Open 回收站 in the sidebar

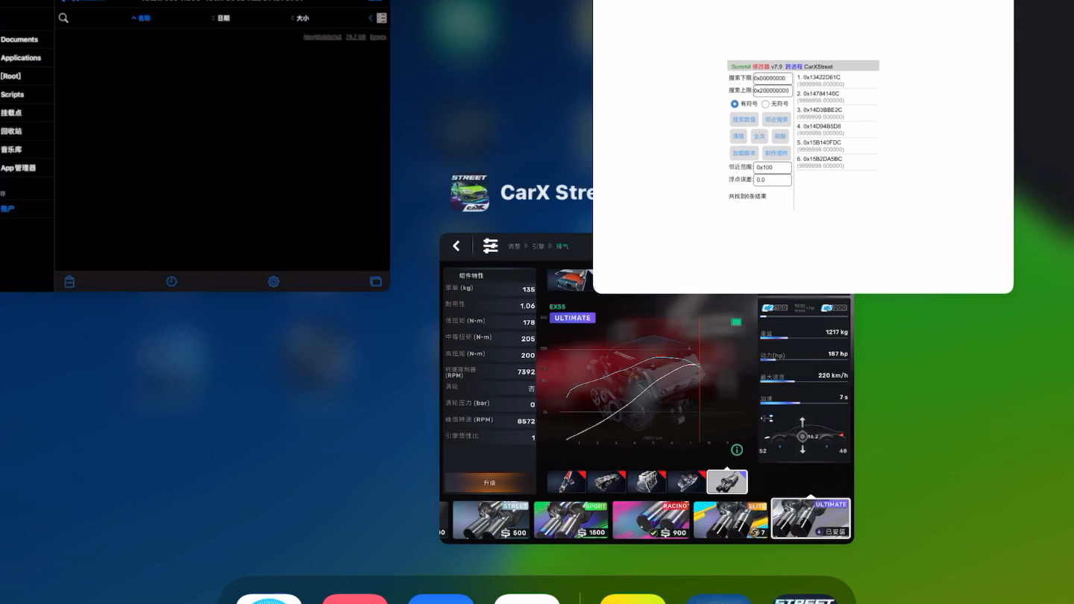pos(11,131)
